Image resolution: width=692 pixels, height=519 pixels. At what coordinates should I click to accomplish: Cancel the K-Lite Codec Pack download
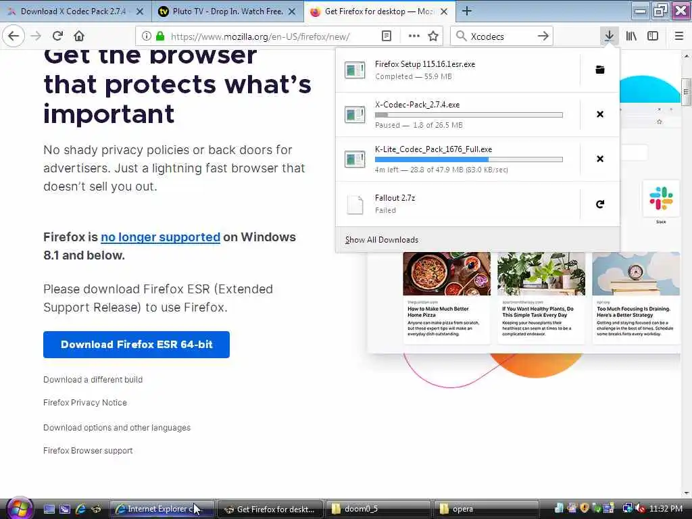coord(600,159)
